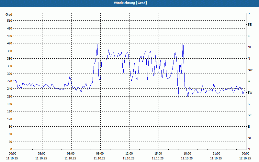Click the 270 y-axis value
Viewport: 259px width, 162px height.
click(10, 81)
